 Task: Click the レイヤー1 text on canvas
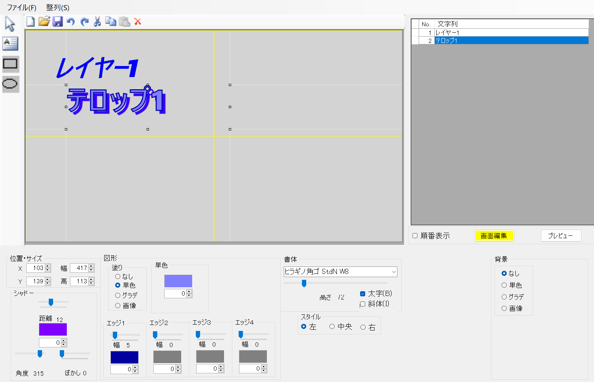97,68
